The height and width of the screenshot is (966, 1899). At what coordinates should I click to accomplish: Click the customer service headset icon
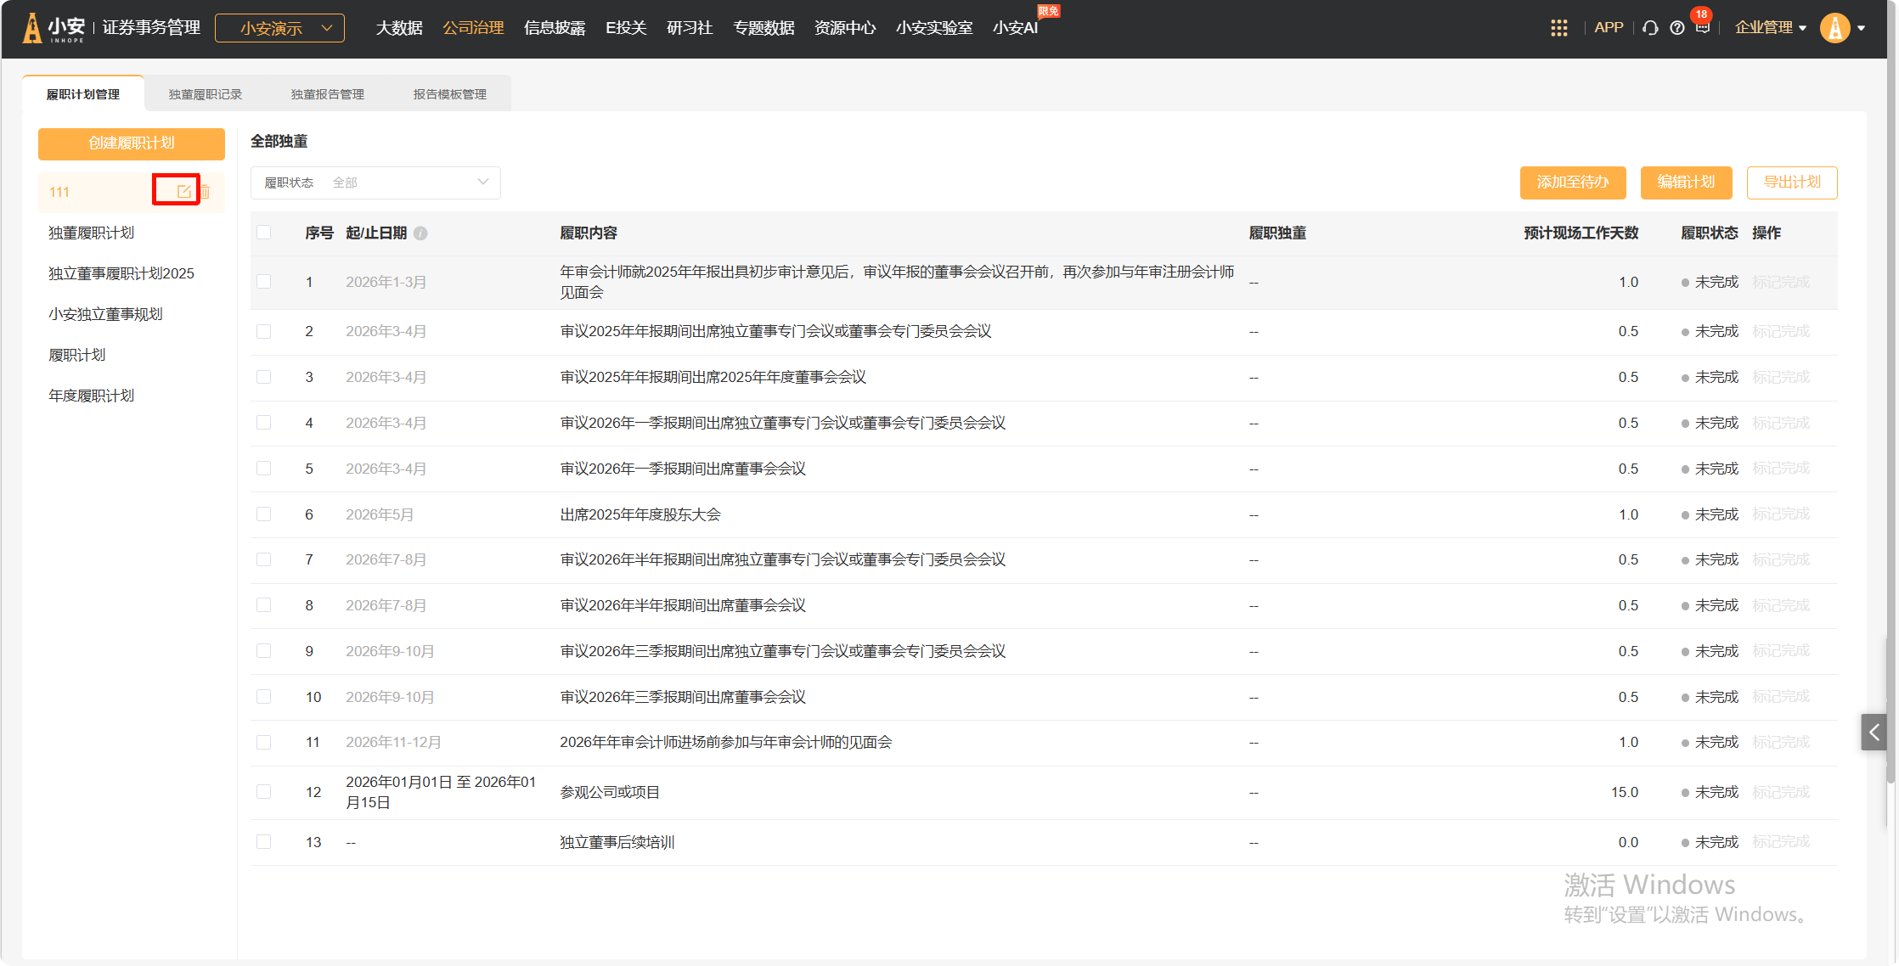coord(1650,28)
